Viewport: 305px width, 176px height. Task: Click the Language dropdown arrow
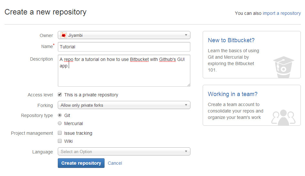[186, 152]
